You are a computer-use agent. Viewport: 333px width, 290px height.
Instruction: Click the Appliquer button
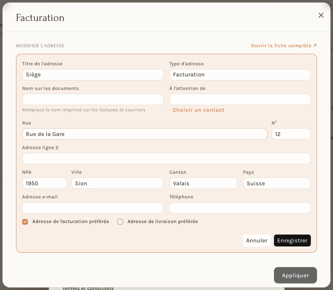click(295, 275)
